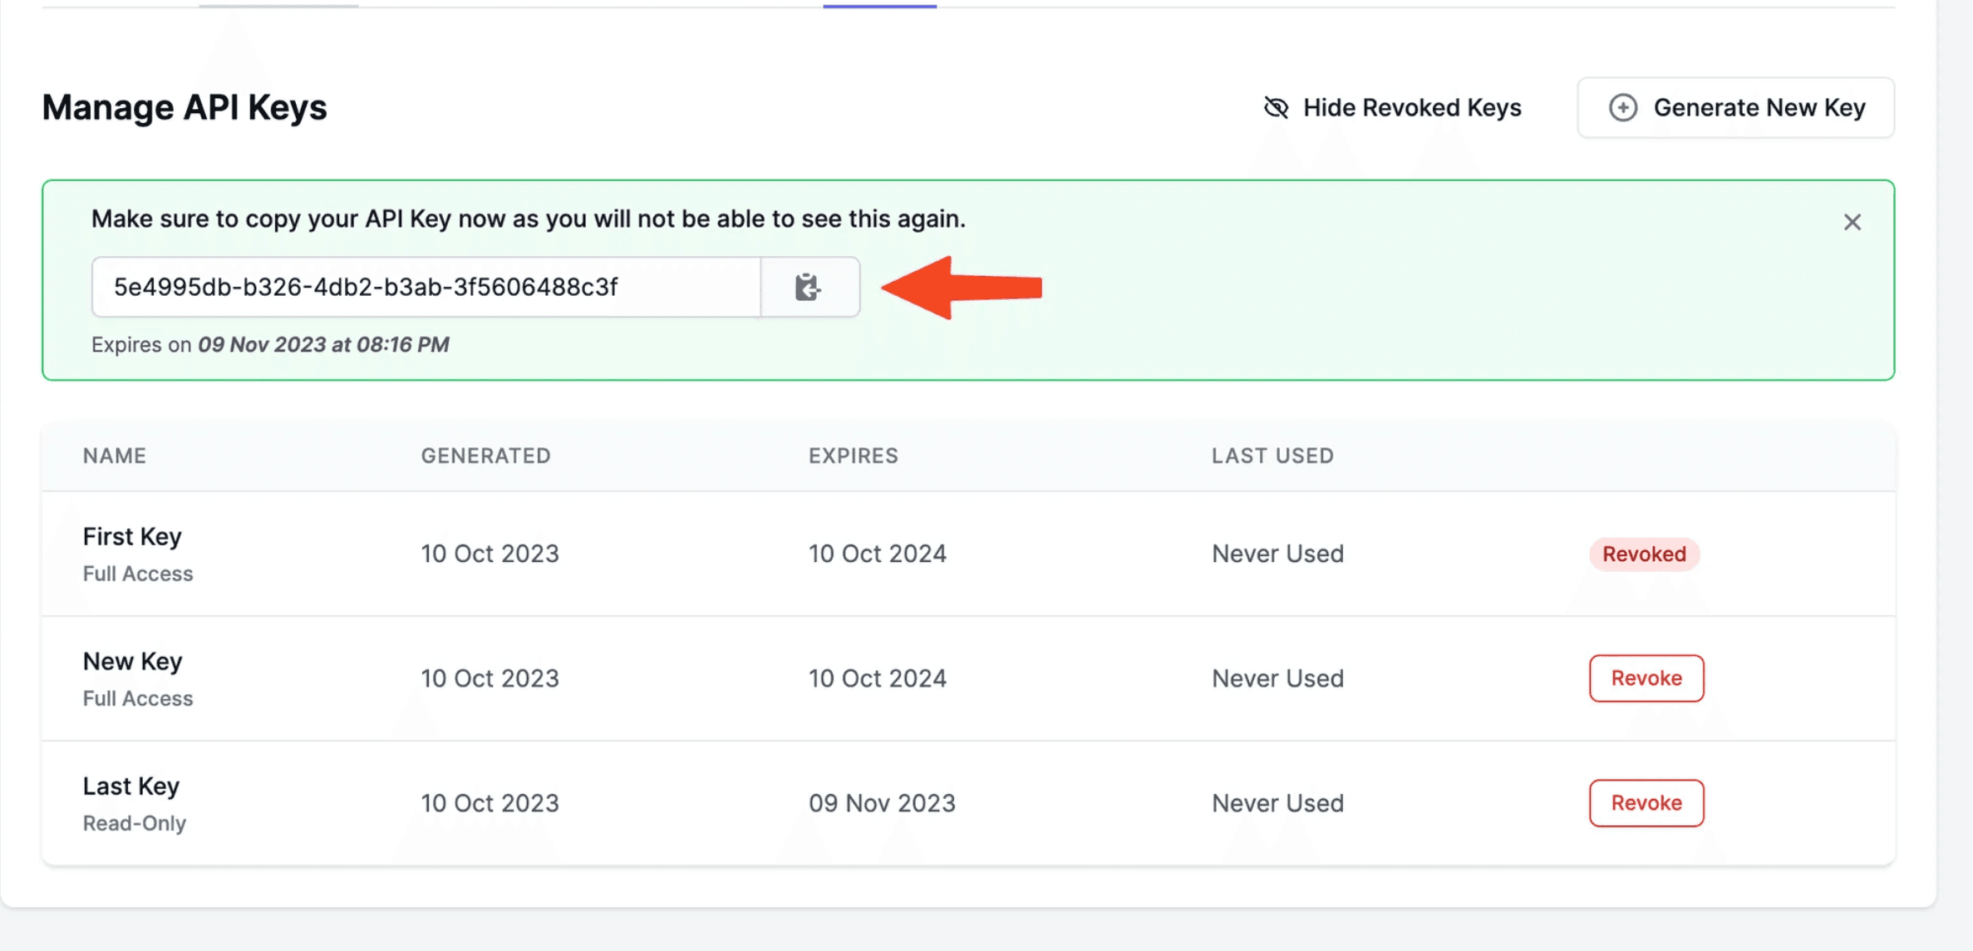Viewport: 1973px width, 951px height.
Task: Click the Manage API Keys heading
Action: click(185, 107)
